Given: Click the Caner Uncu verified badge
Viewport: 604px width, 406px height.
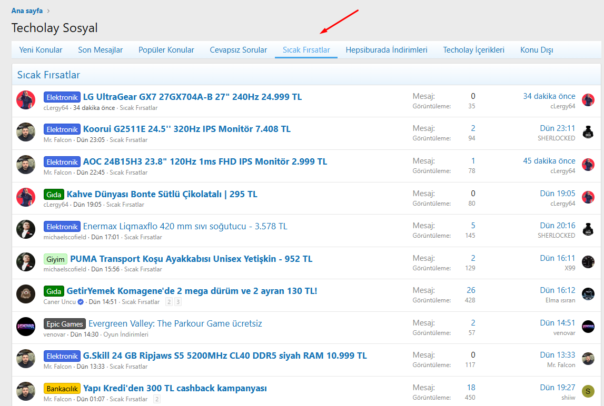Looking at the screenshot, I should (x=81, y=302).
